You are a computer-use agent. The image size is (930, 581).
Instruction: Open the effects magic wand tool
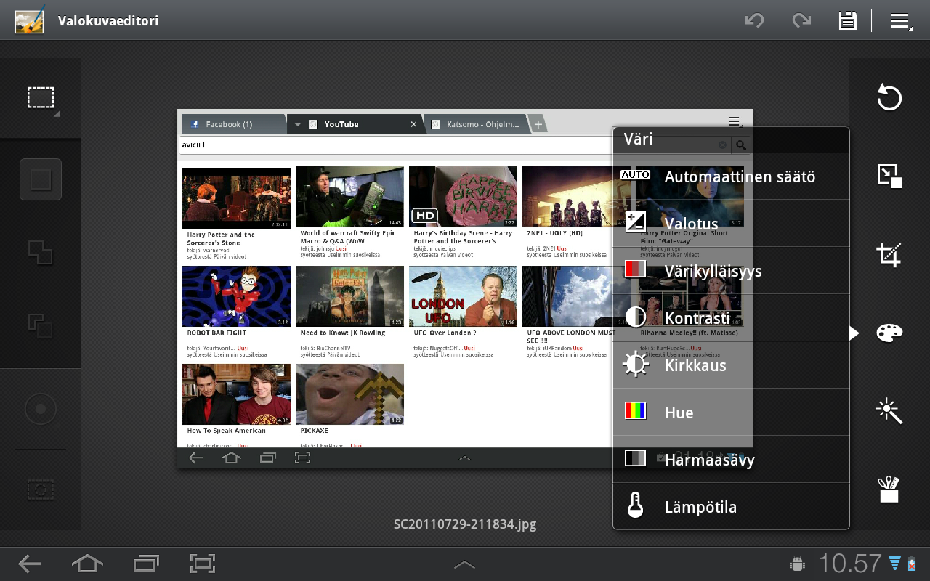[889, 411]
